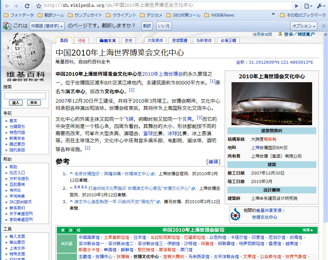Open the その他のブックマーク folder
The width and height of the screenshot is (328, 260).
point(303,15)
